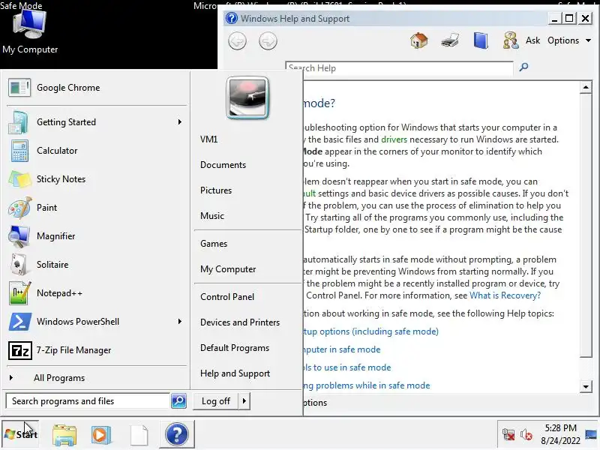Follow the What is Recovery? link

tap(505, 295)
